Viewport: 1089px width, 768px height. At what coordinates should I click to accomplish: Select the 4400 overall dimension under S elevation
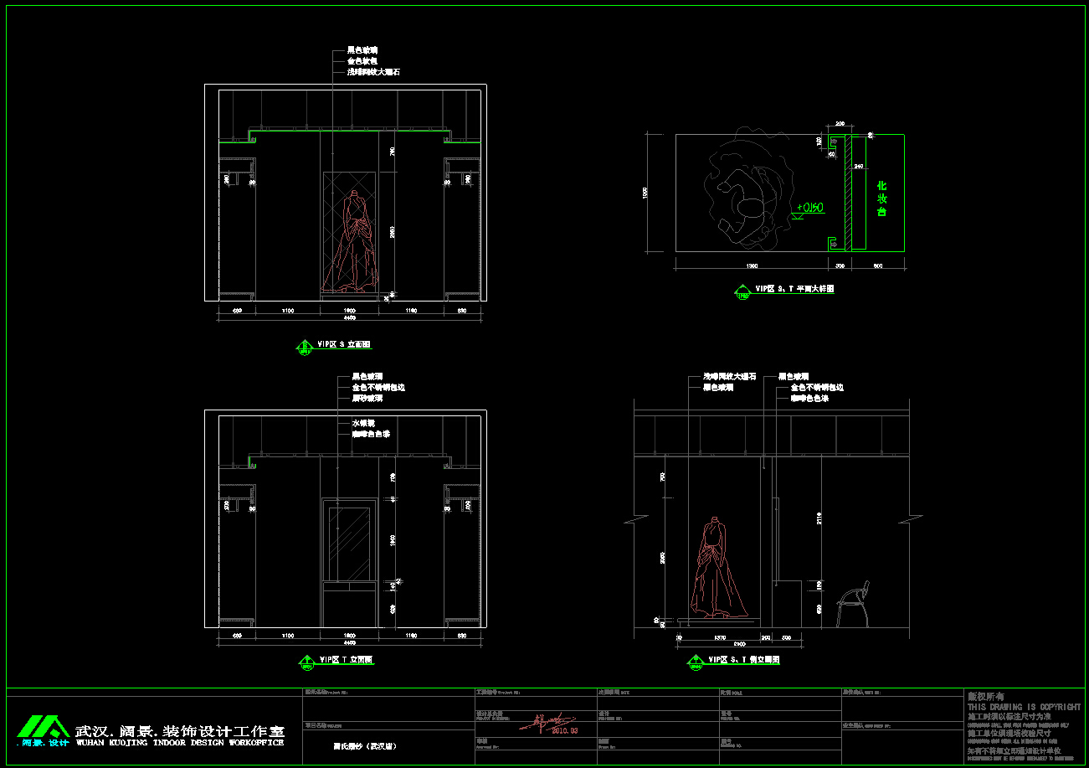pos(350,318)
